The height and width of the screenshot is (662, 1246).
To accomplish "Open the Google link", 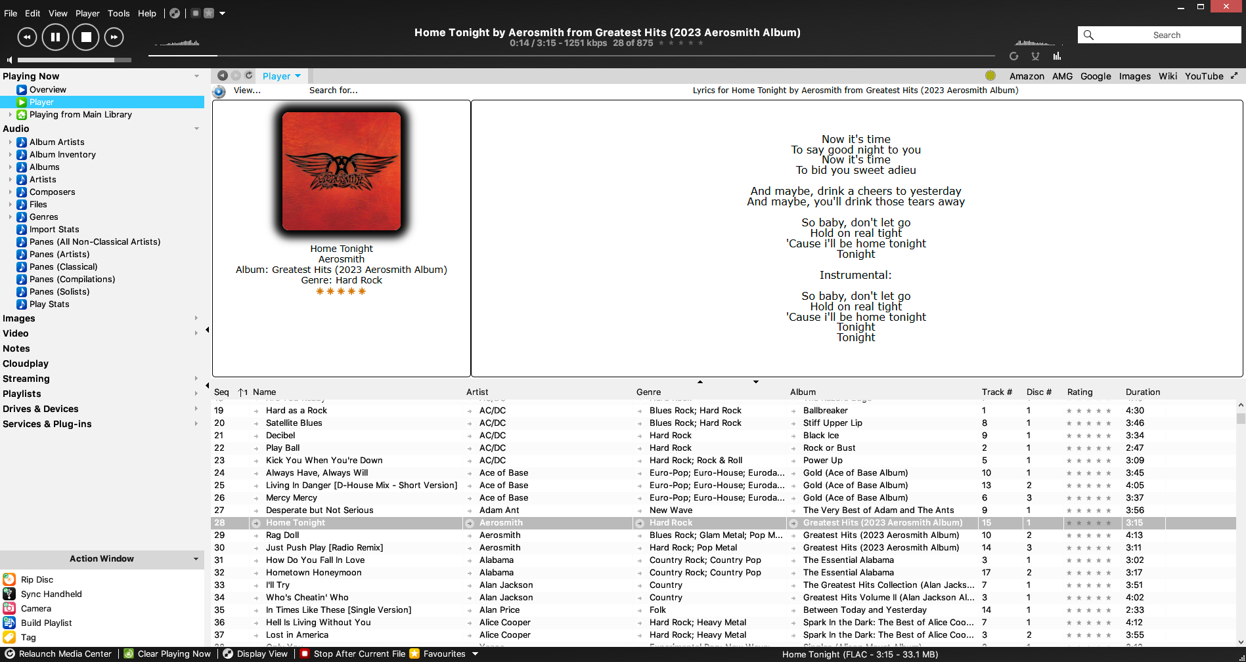I will tap(1096, 76).
